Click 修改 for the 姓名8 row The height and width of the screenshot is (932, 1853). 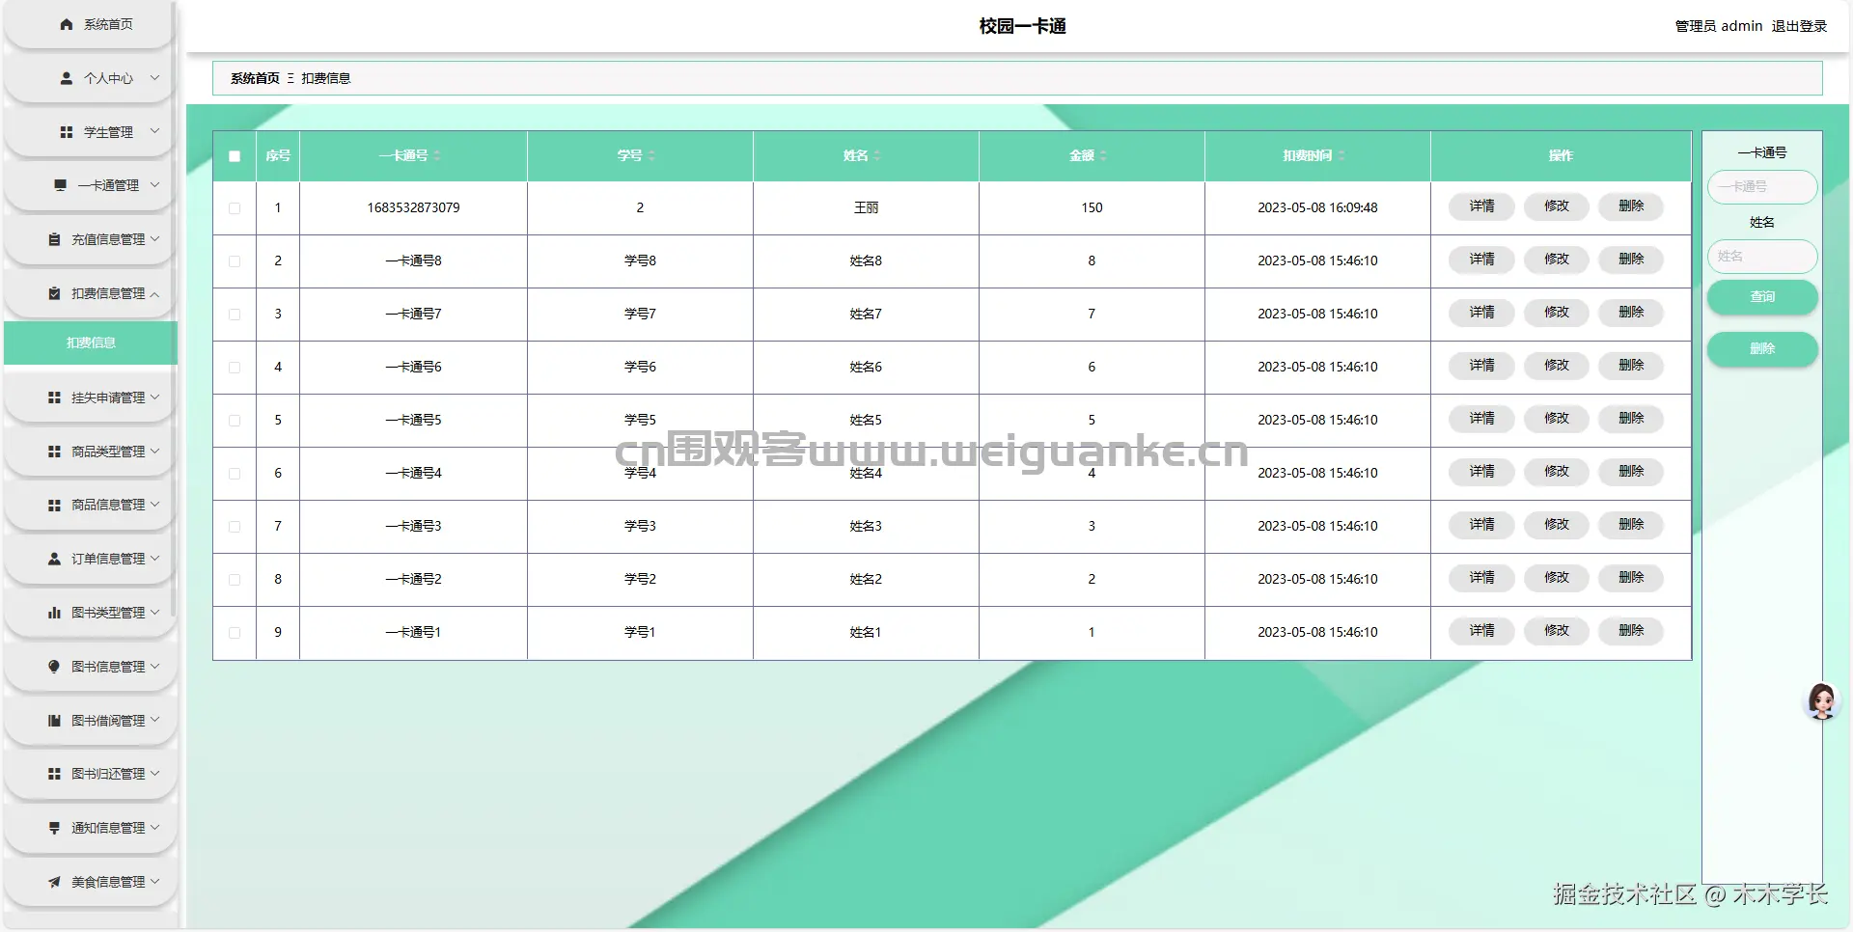[x=1556, y=260]
